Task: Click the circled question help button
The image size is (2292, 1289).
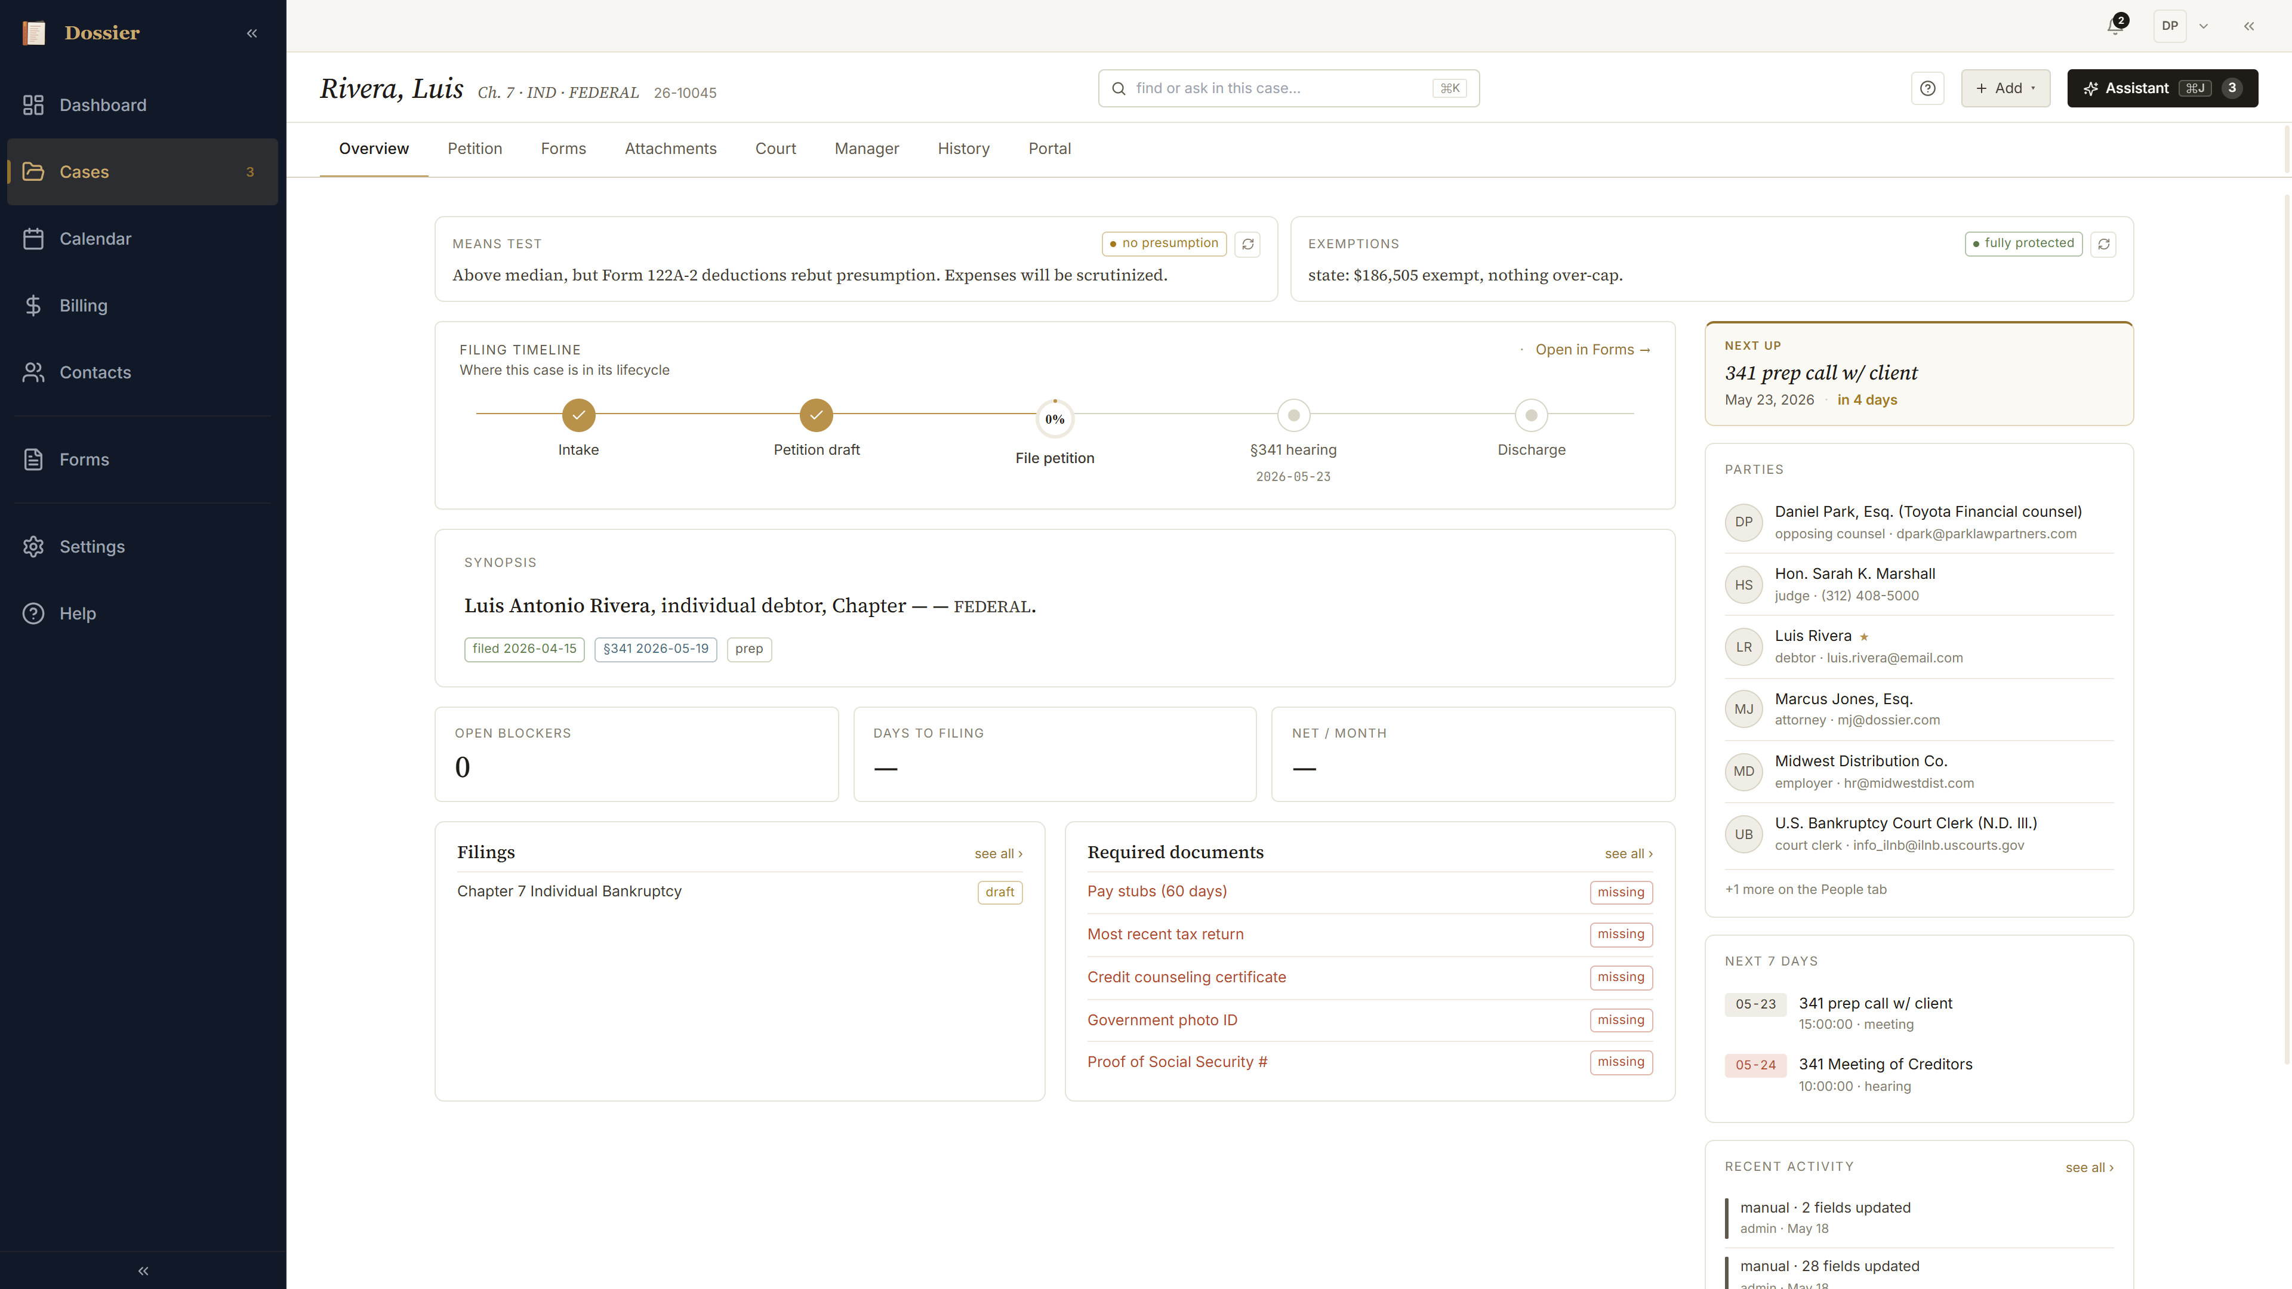Action: pyautogui.click(x=1927, y=88)
